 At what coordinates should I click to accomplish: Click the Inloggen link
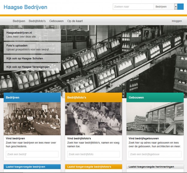pos(177,21)
